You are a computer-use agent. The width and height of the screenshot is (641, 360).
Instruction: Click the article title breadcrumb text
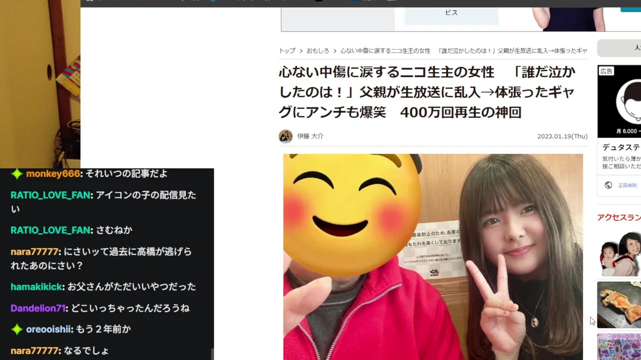(x=464, y=51)
